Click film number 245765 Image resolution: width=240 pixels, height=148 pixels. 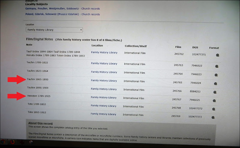coord(178,83)
